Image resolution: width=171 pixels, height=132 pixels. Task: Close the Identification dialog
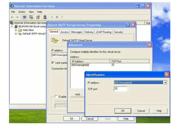tap(167, 75)
